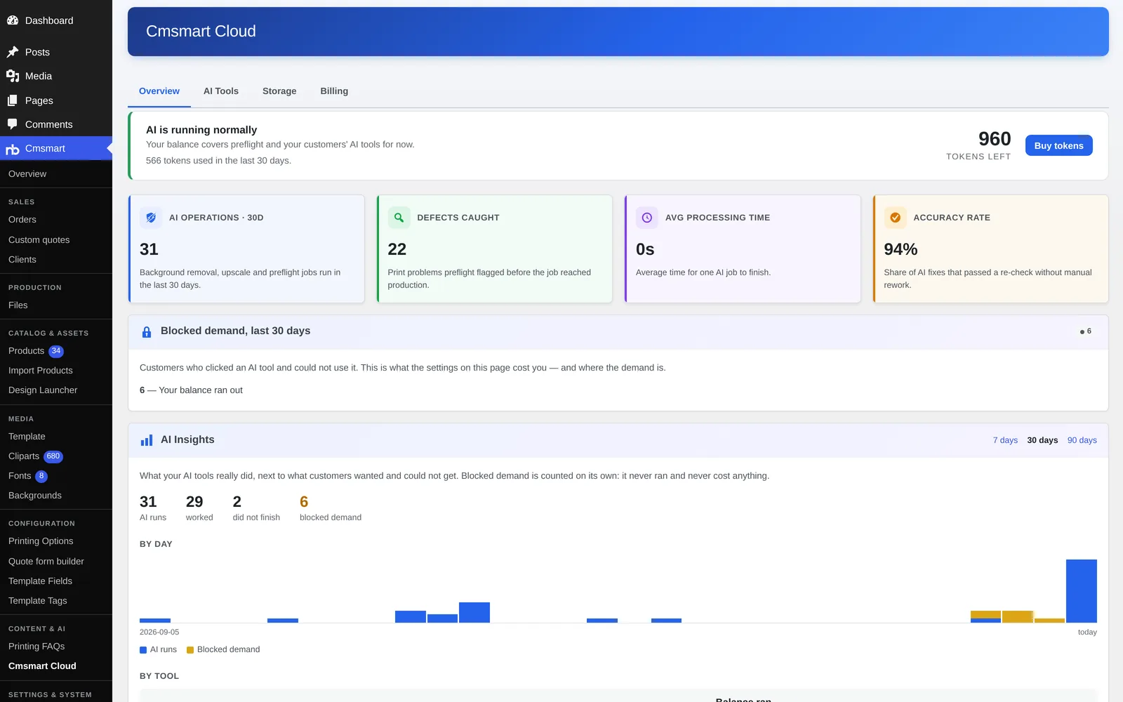The width and height of the screenshot is (1123, 702).
Task: Click the Posts pushpin icon
Action: click(13, 52)
